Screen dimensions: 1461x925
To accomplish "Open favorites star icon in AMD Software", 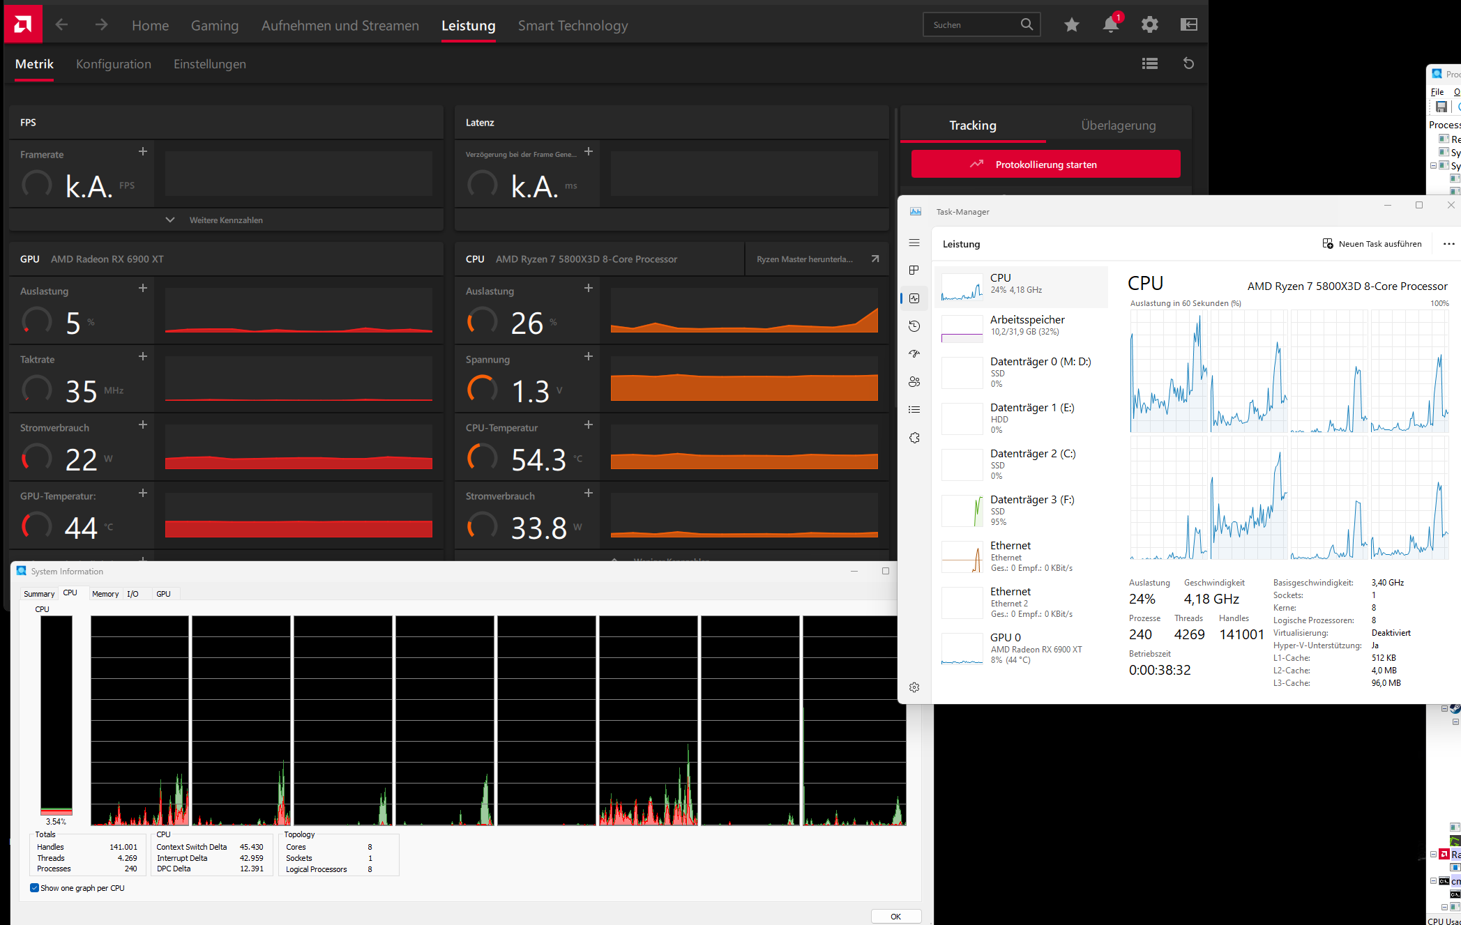I will (1071, 25).
